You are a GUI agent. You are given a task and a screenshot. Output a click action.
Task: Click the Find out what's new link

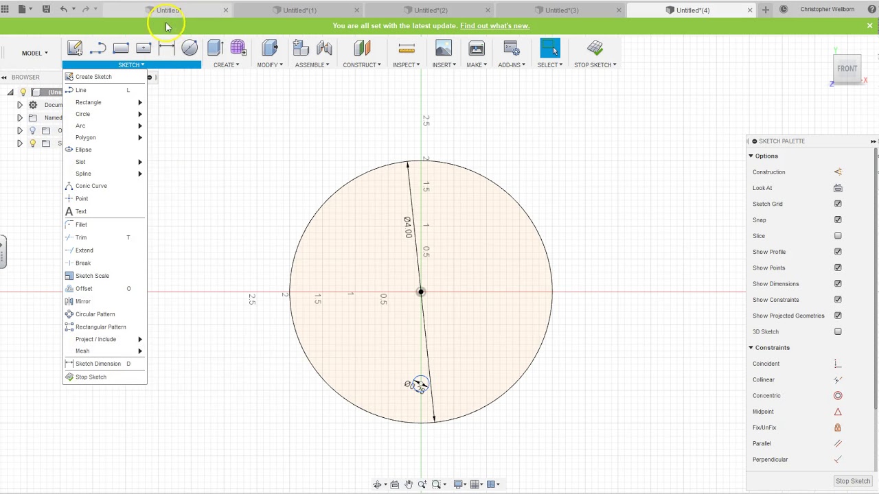click(494, 26)
